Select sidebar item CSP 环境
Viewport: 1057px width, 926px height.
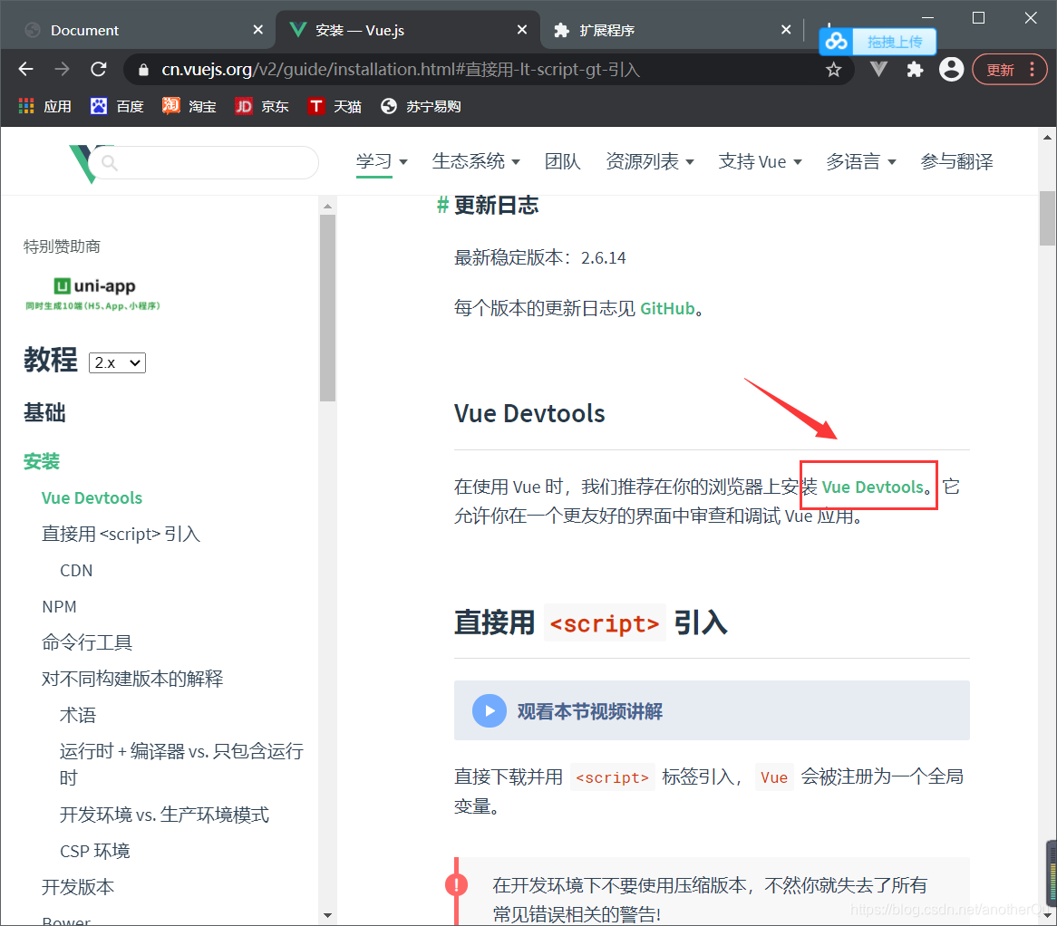coord(95,851)
